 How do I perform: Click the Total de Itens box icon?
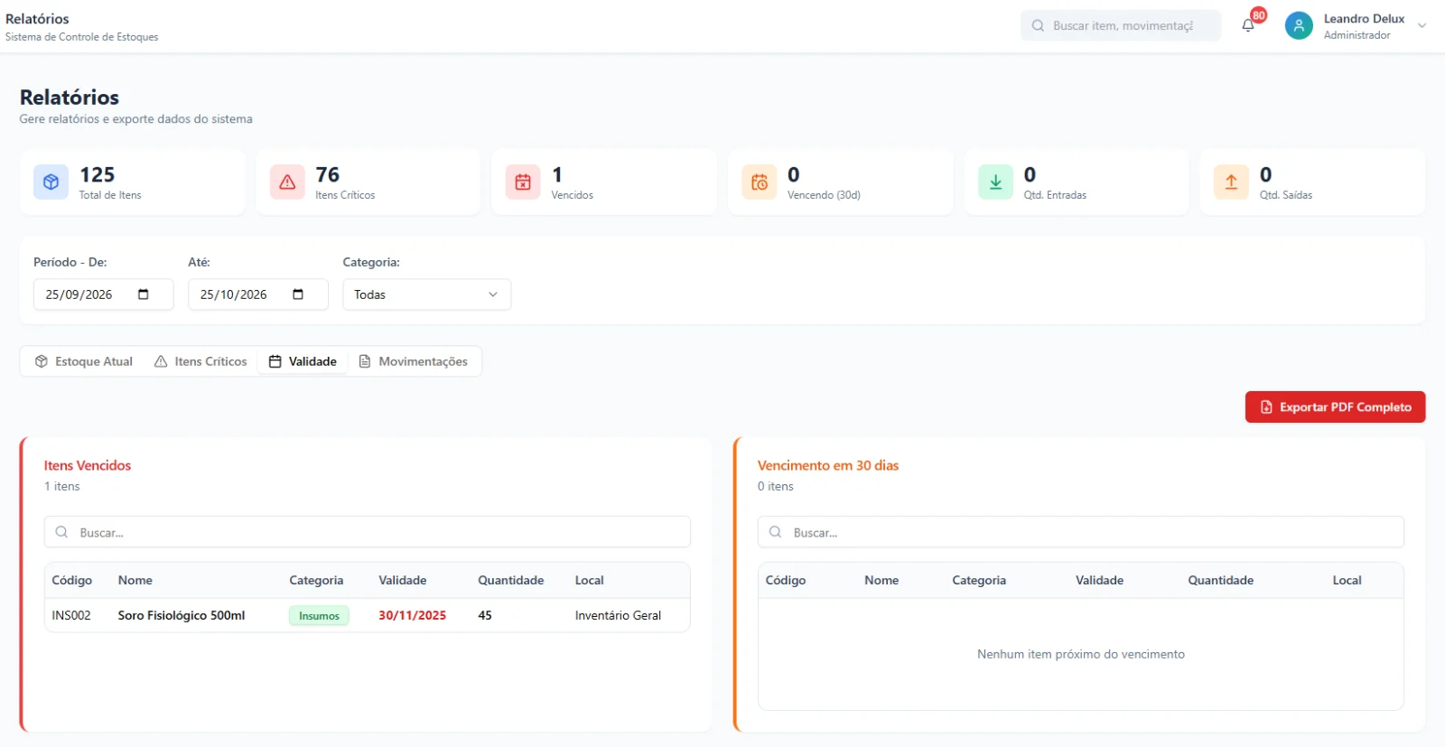click(51, 182)
